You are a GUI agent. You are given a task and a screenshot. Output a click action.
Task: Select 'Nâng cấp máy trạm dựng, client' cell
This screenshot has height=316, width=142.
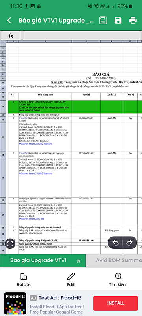[45, 244]
